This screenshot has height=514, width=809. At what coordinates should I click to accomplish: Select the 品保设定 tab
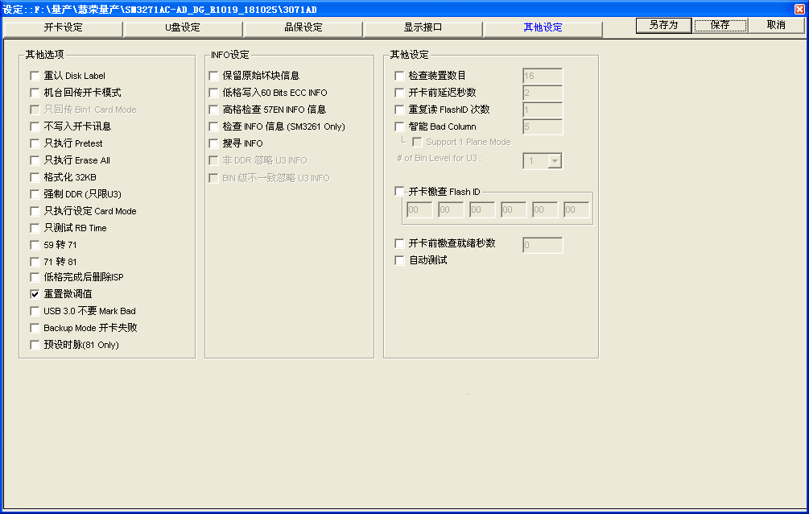coord(303,27)
